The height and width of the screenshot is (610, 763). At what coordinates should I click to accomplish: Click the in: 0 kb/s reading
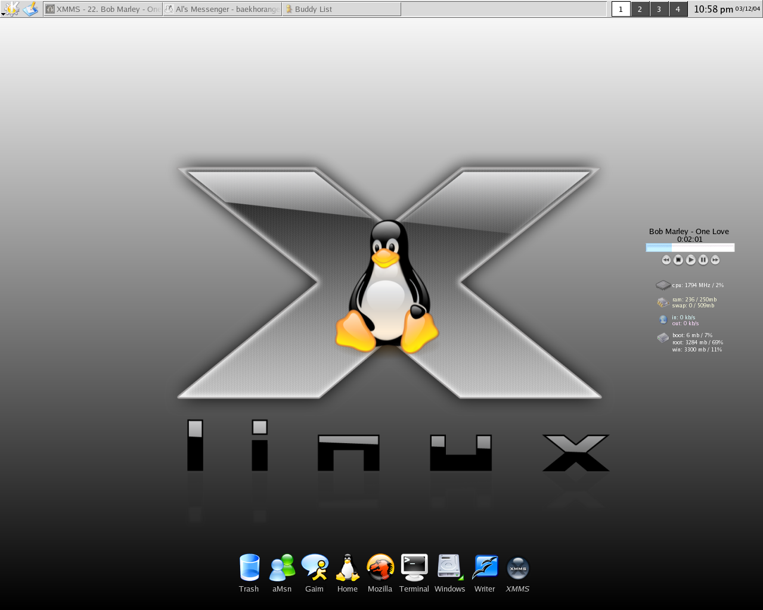tap(684, 318)
